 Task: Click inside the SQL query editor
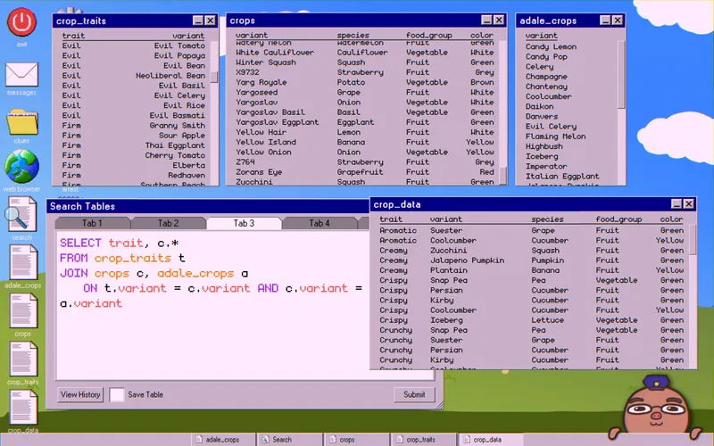point(212,305)
